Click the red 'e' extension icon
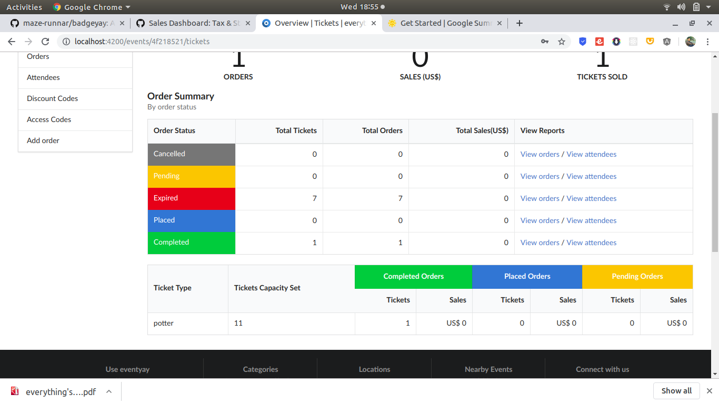The width and height of the screenshot is (719, 404). tap(600, 42)
